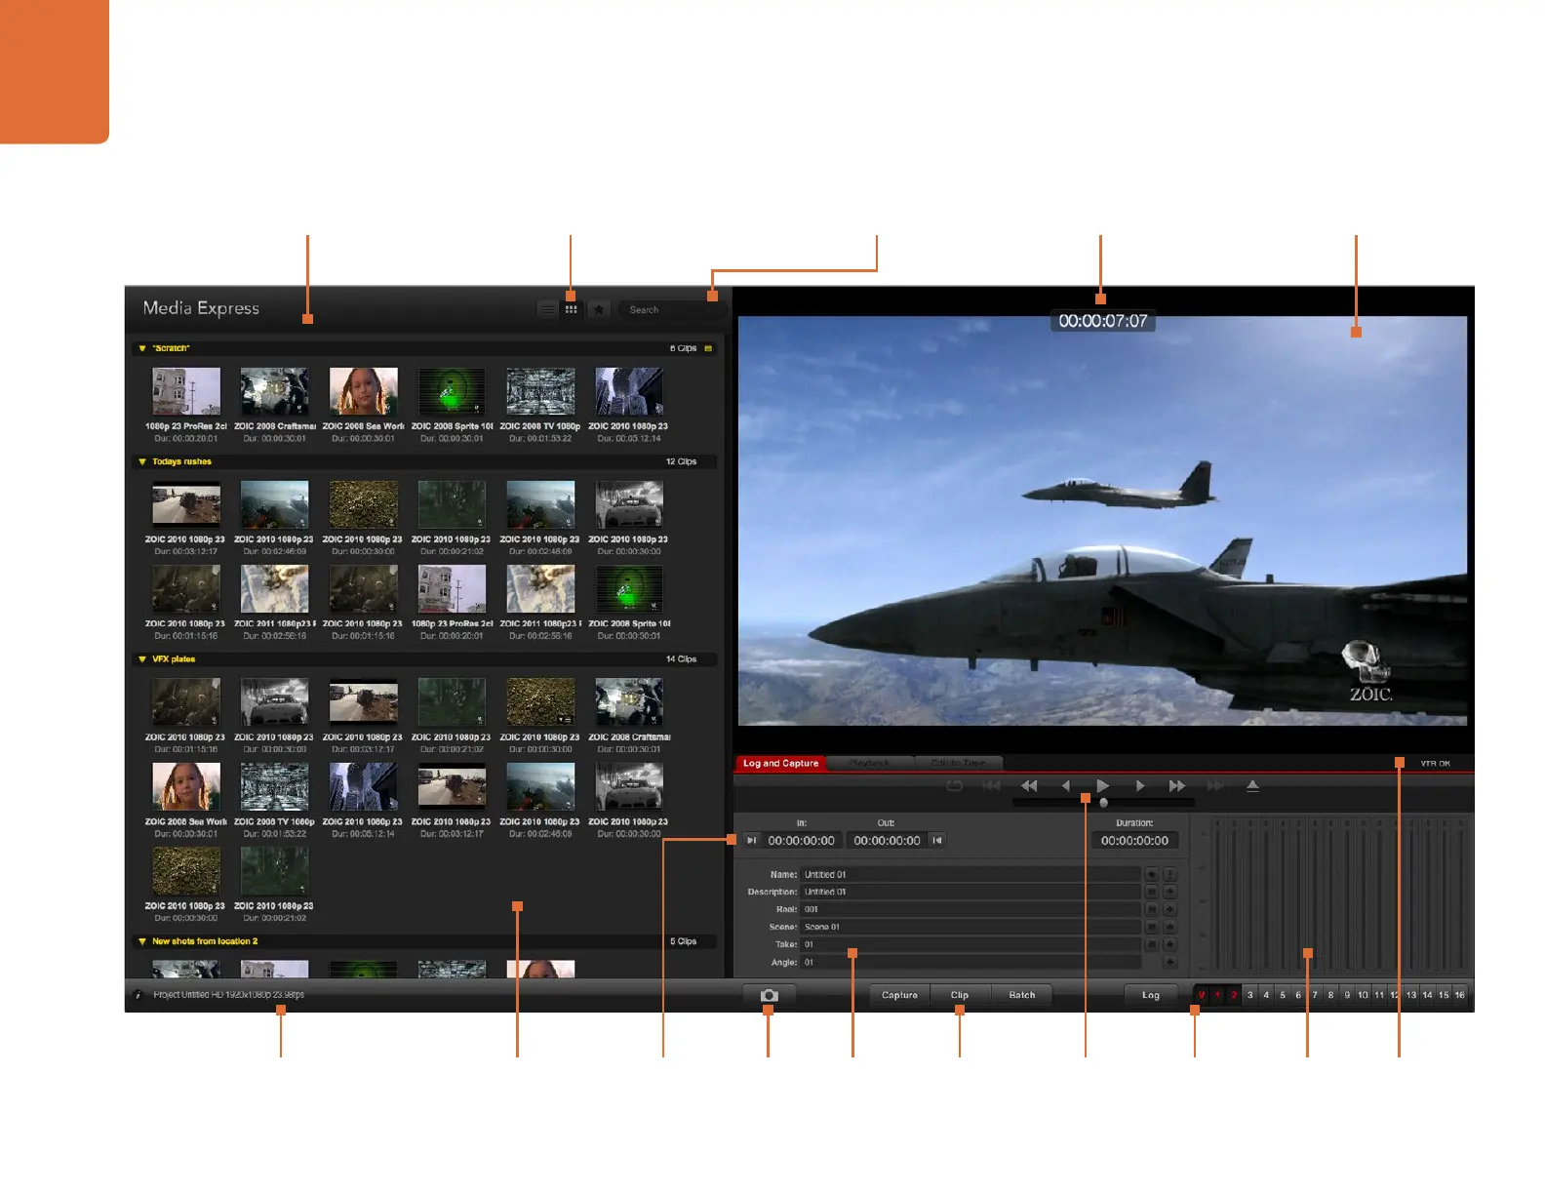Screen dimensions: 1545x1194
Task: Collapse the Todays rushes bin
Action: [x=142, y=462]
